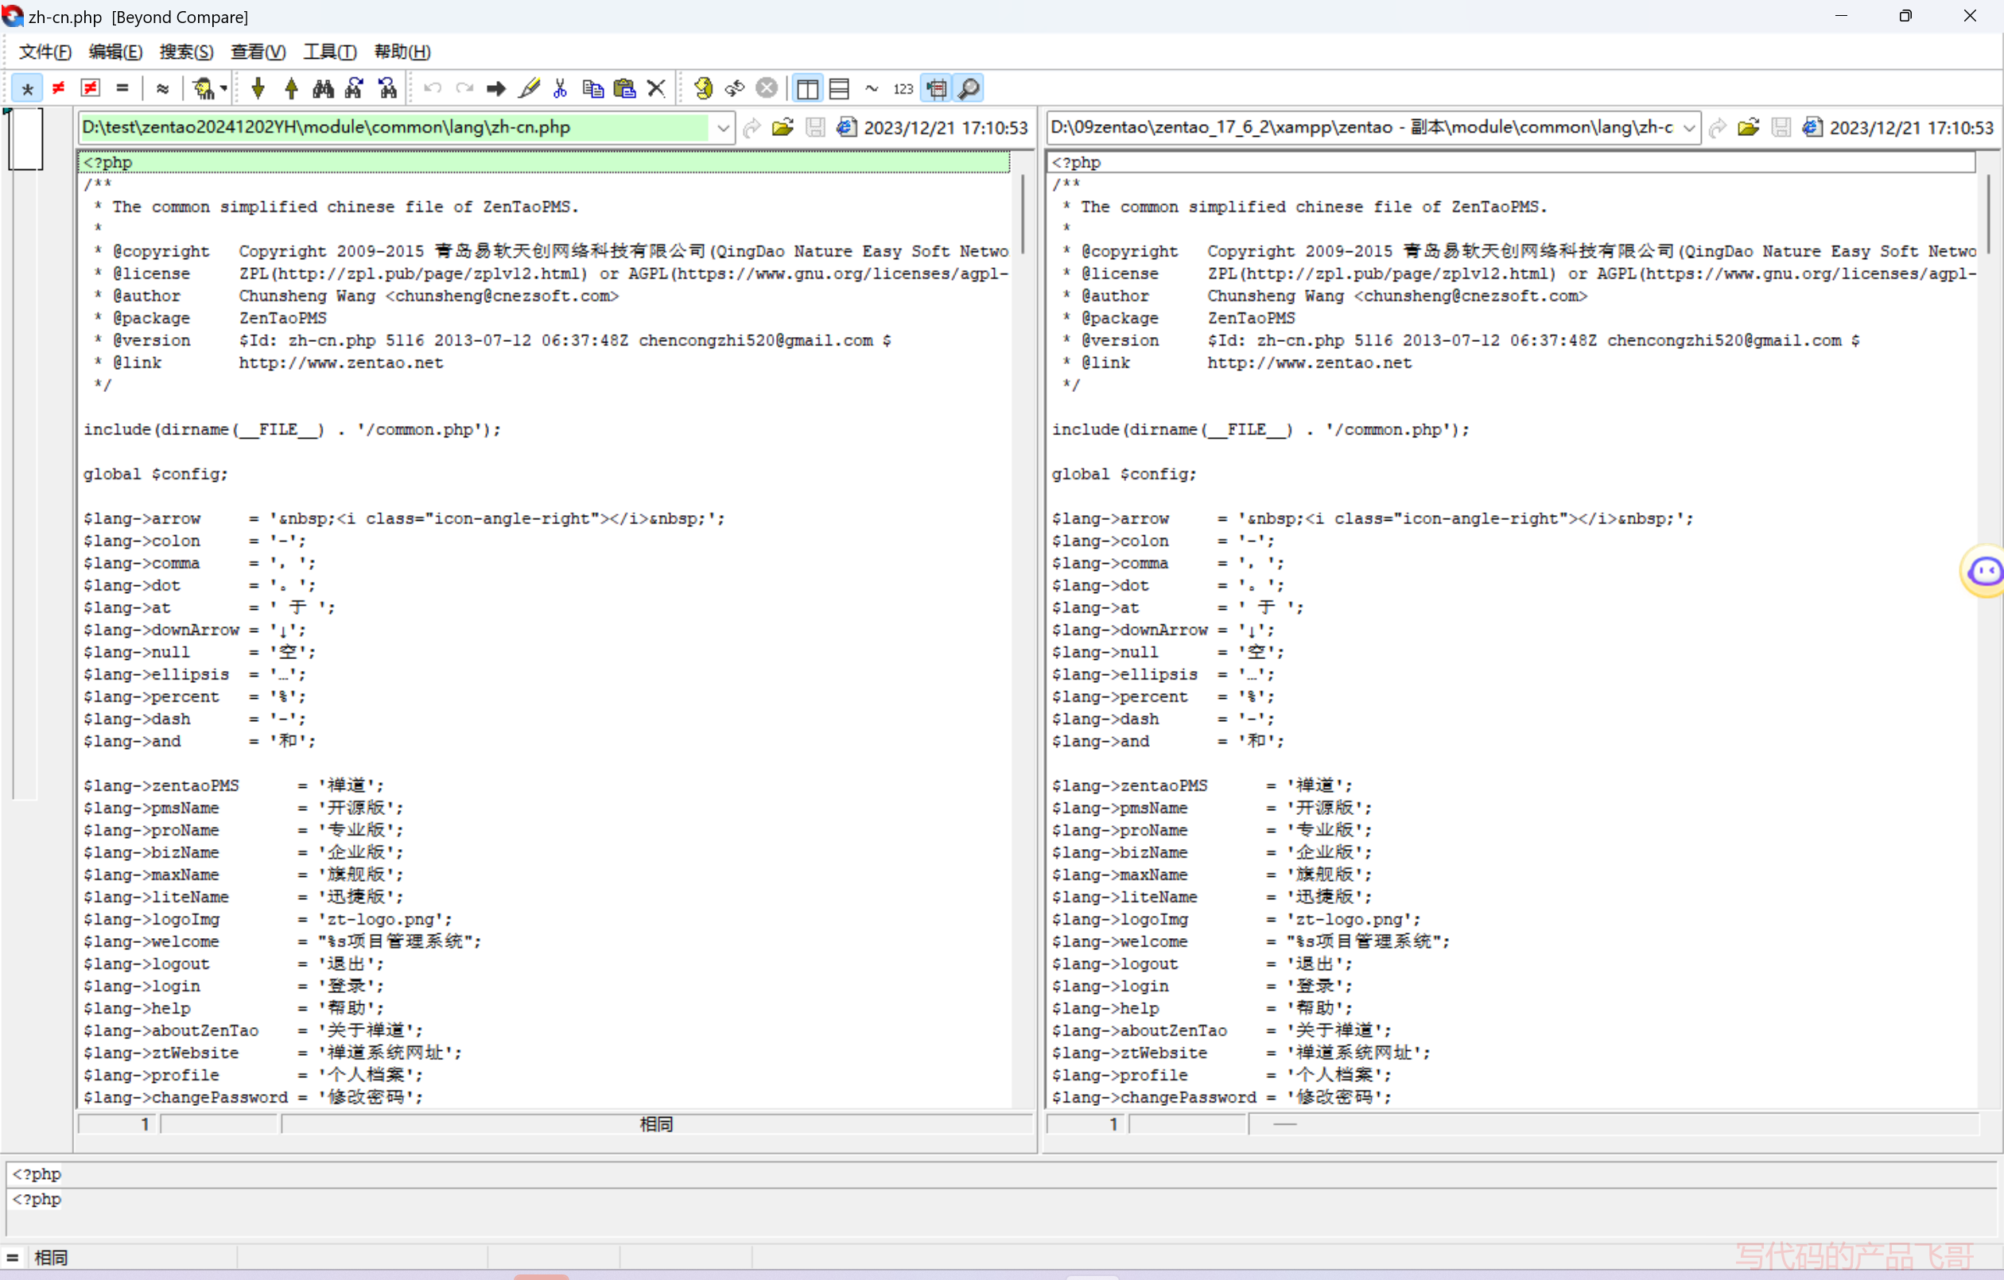Click the Undo toolbar icon

pyautogui.click(x=433, y=88)
